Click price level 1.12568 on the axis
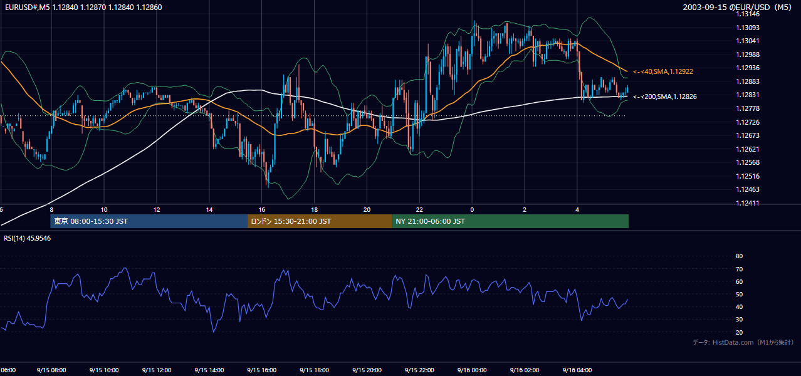The height and width of the screenshot is (376, 801). tap(747, 162)
